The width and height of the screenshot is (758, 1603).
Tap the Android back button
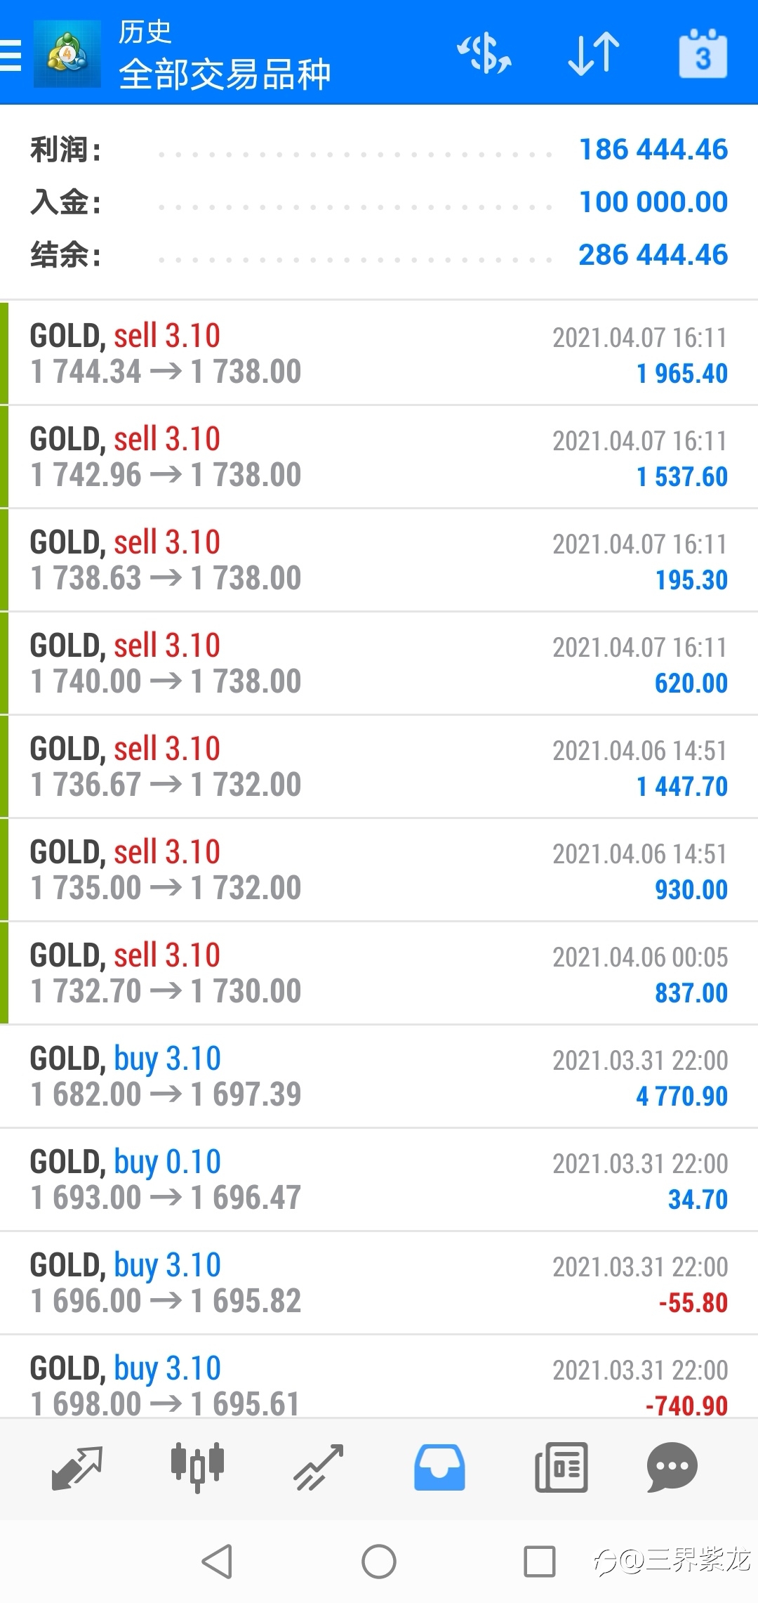(x=217, y=1562)
